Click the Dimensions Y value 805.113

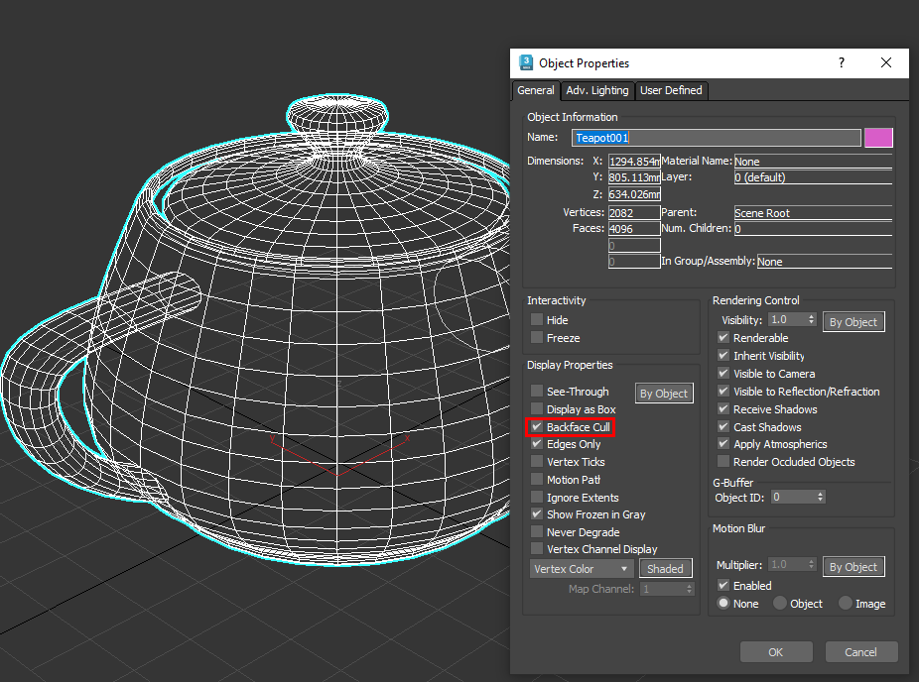(x=634, y=177)
